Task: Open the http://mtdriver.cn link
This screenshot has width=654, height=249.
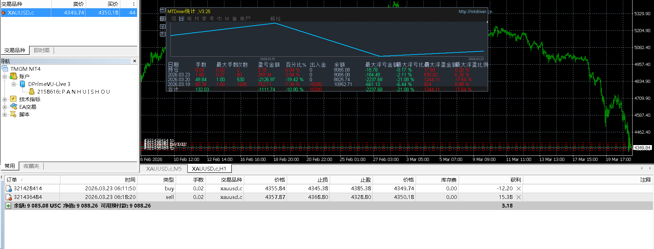Action: point(475,11)
